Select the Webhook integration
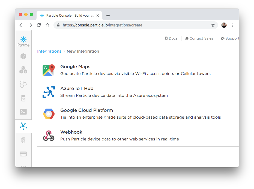The image size is (254, 189). [138, 136]
